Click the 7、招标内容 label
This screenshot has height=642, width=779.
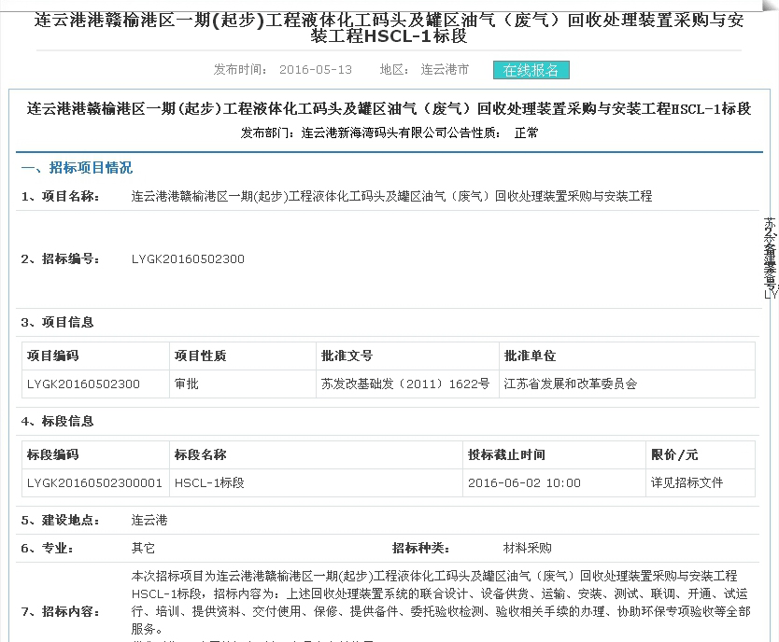pyautogui.click(x=60, y=612)
